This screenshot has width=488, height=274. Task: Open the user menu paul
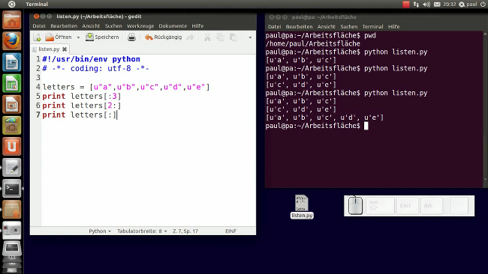(468, 4)
